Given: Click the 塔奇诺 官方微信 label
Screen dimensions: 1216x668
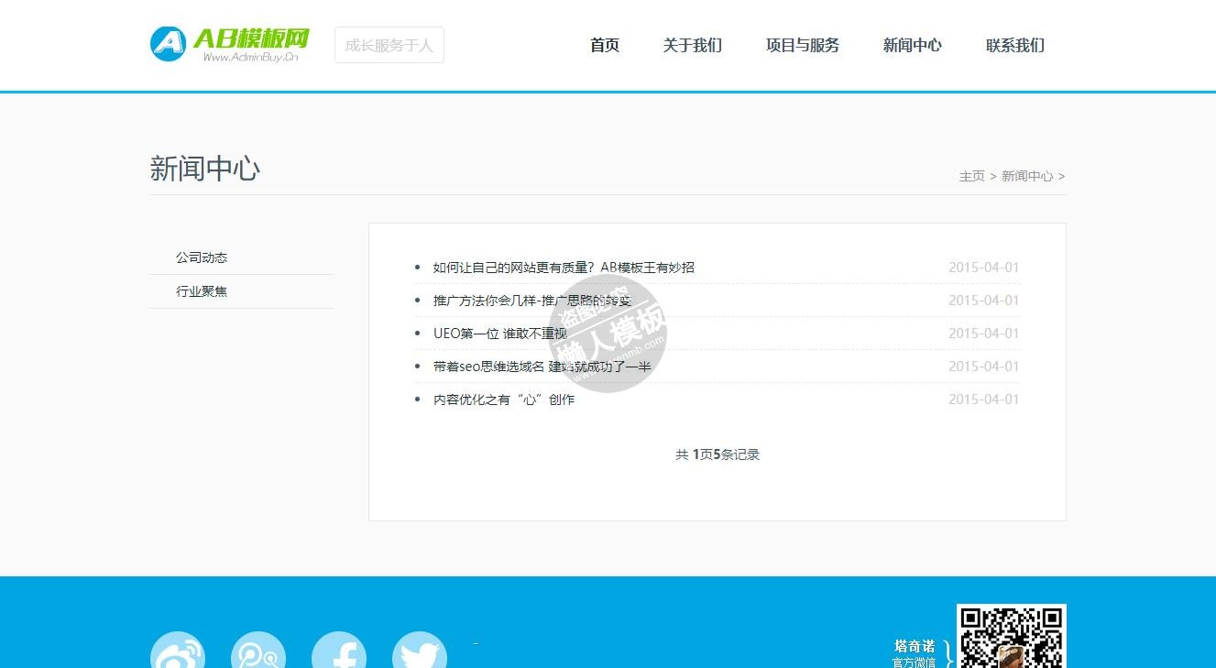Looking at the screenshot, I should coord(915,653).
